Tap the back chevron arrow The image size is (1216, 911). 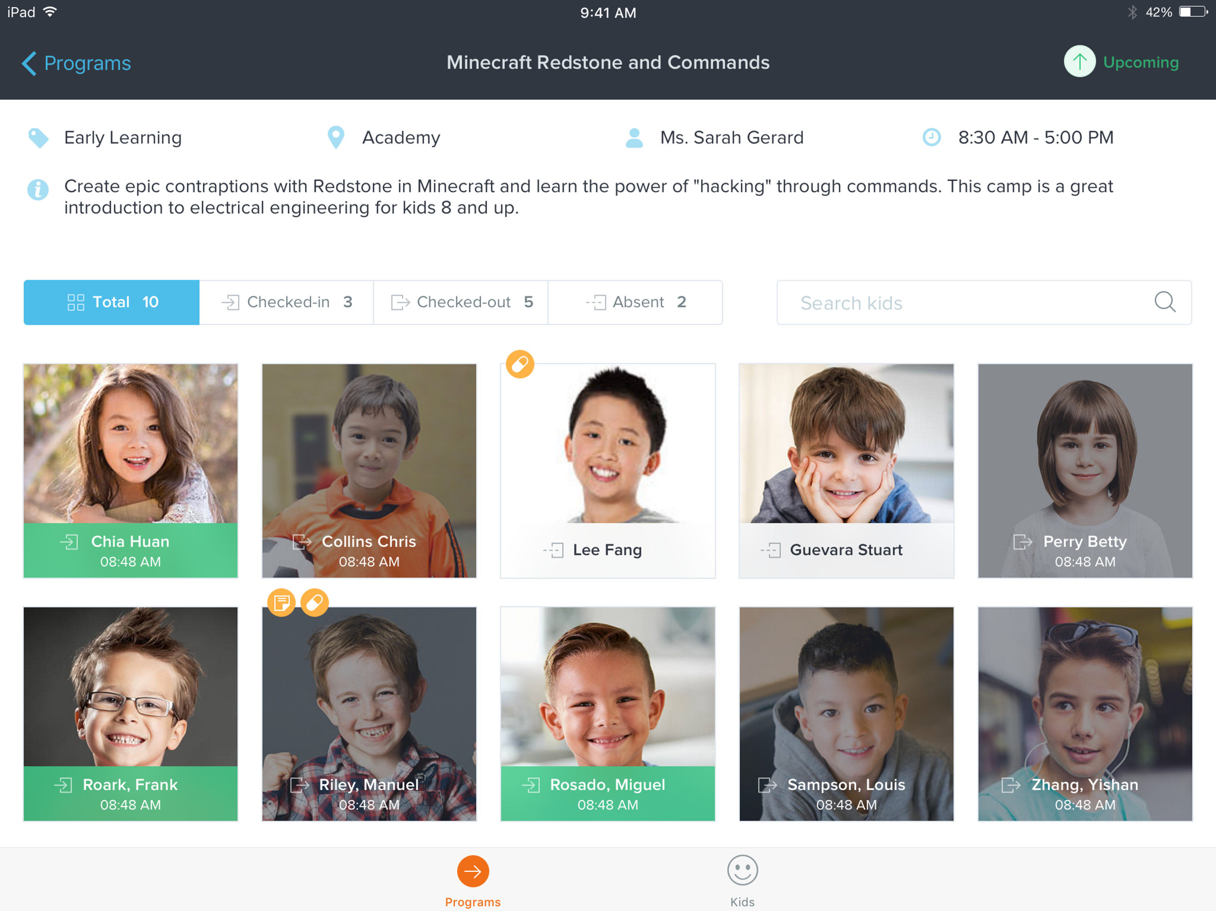pos(29,63)
